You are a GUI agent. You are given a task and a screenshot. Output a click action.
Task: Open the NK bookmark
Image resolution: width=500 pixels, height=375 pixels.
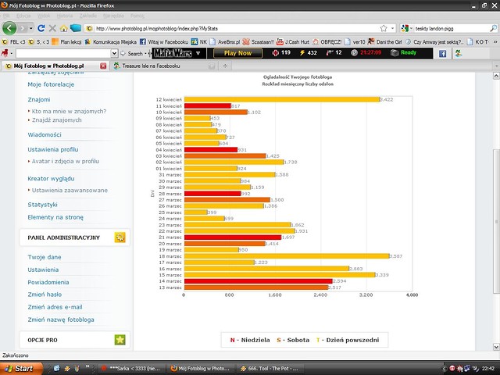199,41
